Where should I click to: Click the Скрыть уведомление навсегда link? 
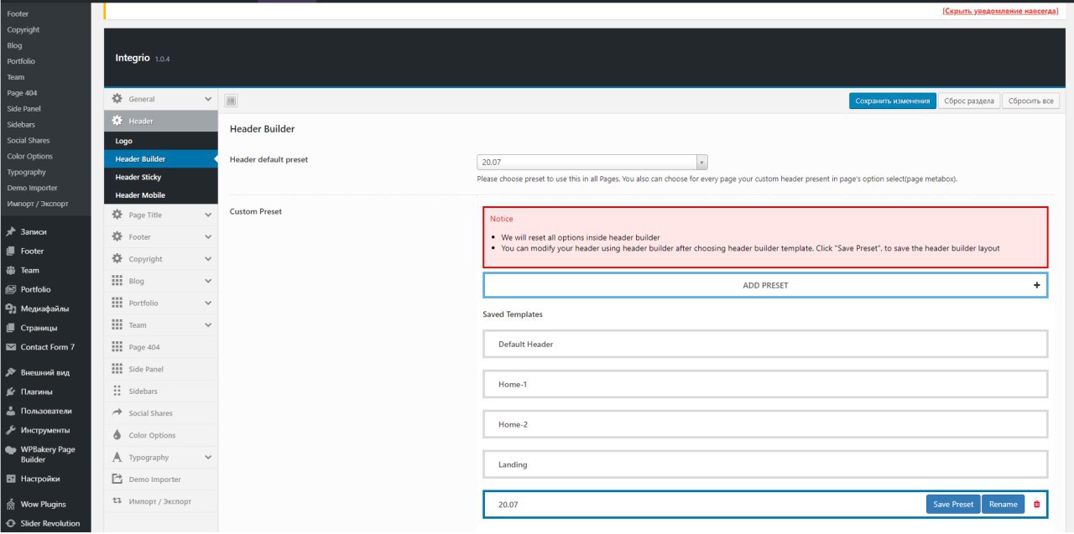click(1000, 10)
